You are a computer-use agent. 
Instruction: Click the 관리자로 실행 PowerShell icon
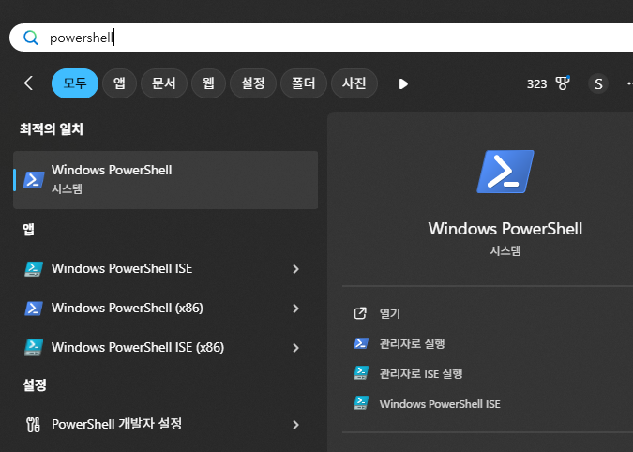361,343
